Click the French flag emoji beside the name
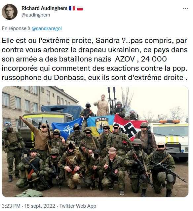Screen dimensions: 193x211 click(x=72, y=8)
